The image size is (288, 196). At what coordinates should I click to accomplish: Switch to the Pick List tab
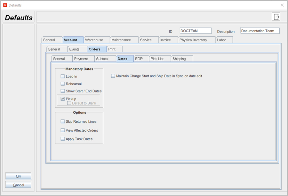(160, 59)
